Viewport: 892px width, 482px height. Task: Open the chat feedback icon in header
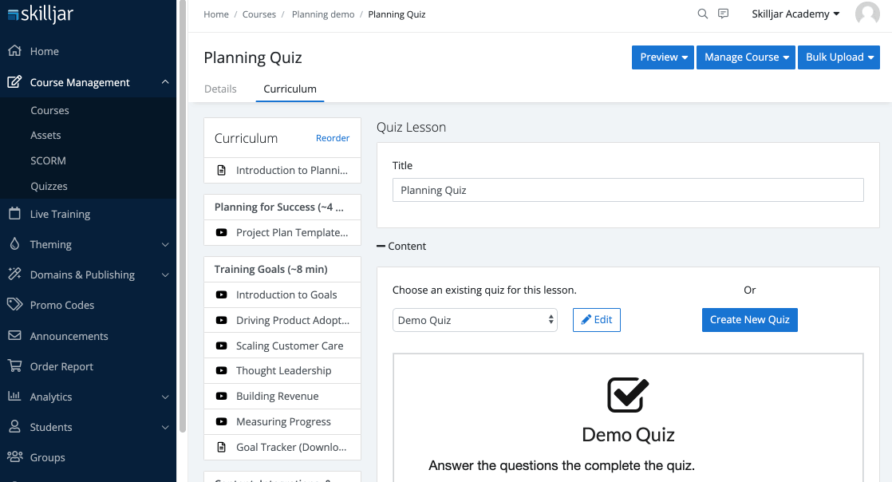click(723, 14)
